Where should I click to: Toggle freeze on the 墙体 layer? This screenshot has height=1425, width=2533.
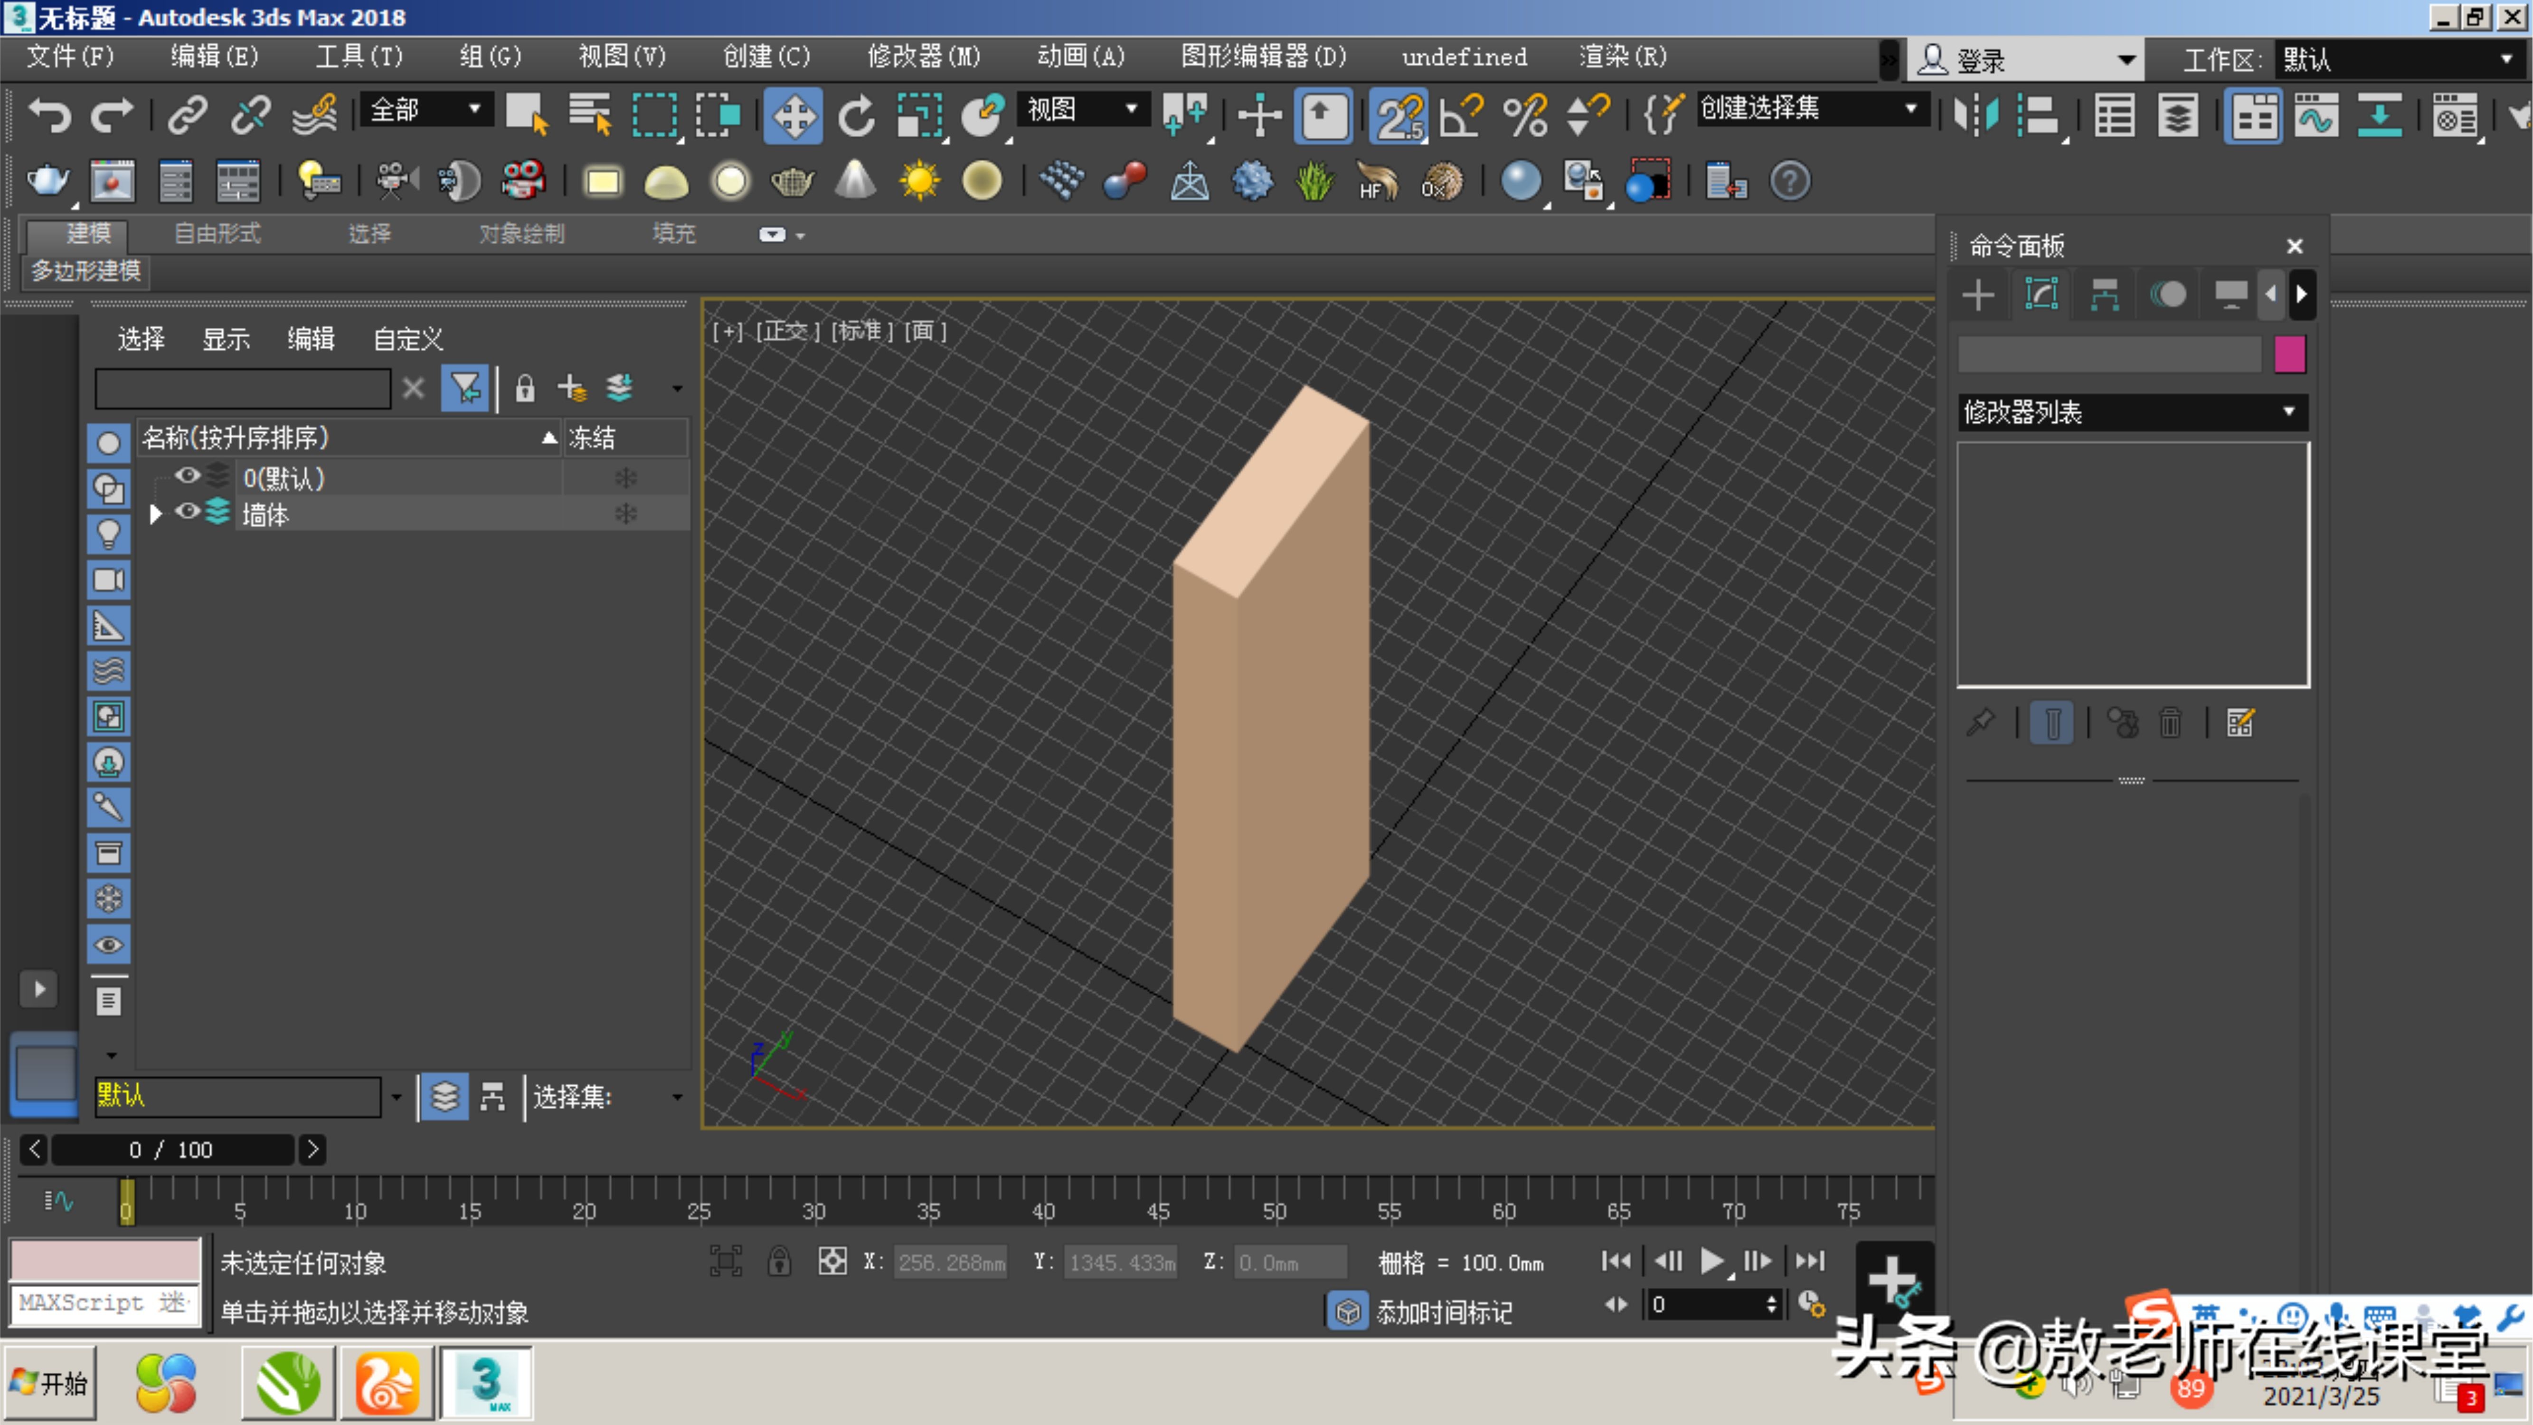tap(625, 513)
